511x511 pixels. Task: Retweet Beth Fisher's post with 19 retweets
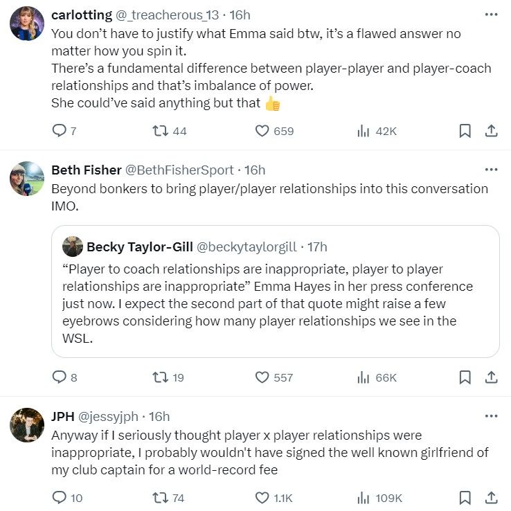161,377
